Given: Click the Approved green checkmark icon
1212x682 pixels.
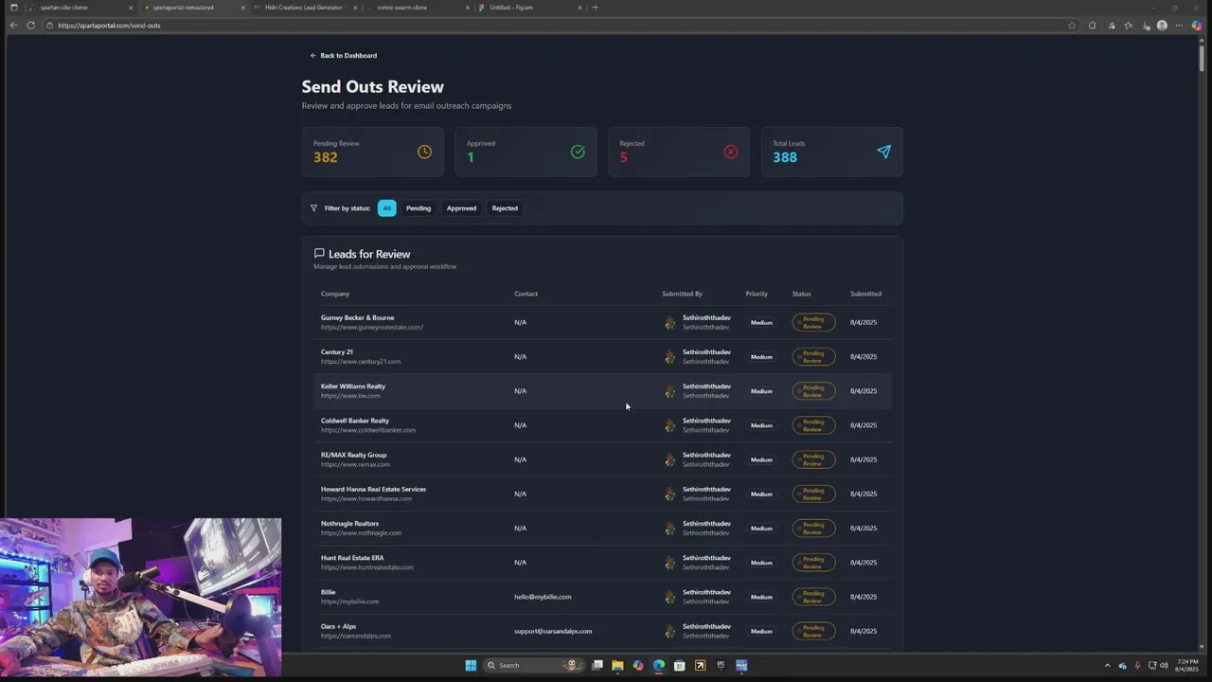Looking at the screenshot, I should tap(578, 152).
